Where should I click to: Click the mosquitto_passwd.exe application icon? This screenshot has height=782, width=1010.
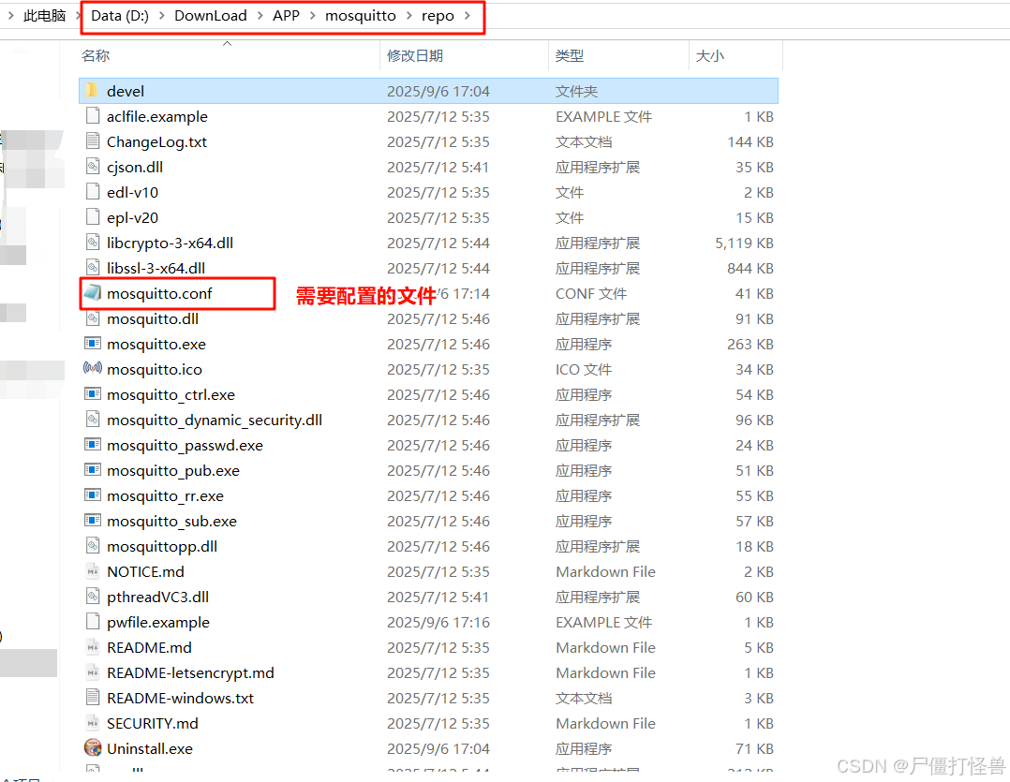[x=93, y=445]
